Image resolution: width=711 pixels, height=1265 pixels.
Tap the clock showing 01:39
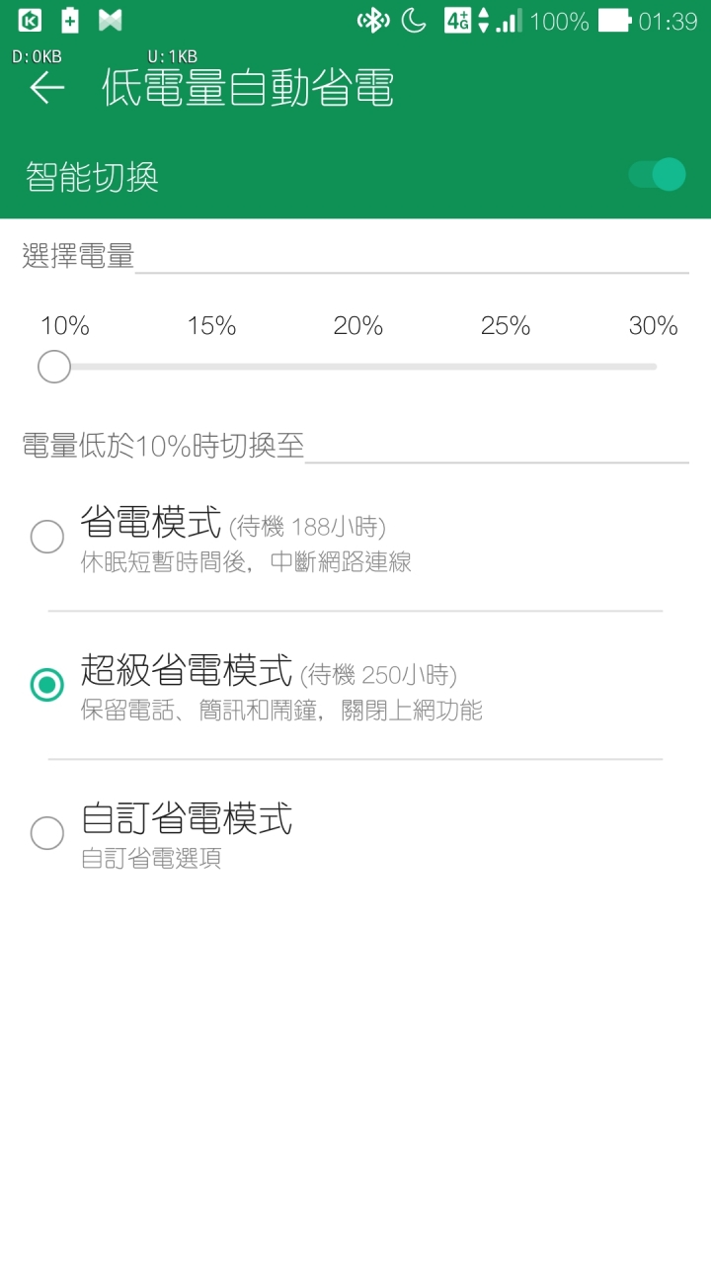point(668,21)
